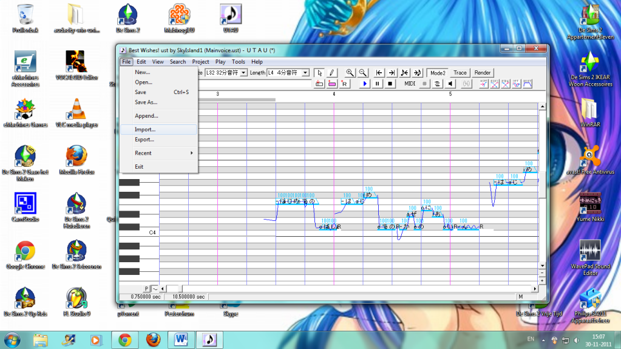Click the Render button

tap(483, 73)
